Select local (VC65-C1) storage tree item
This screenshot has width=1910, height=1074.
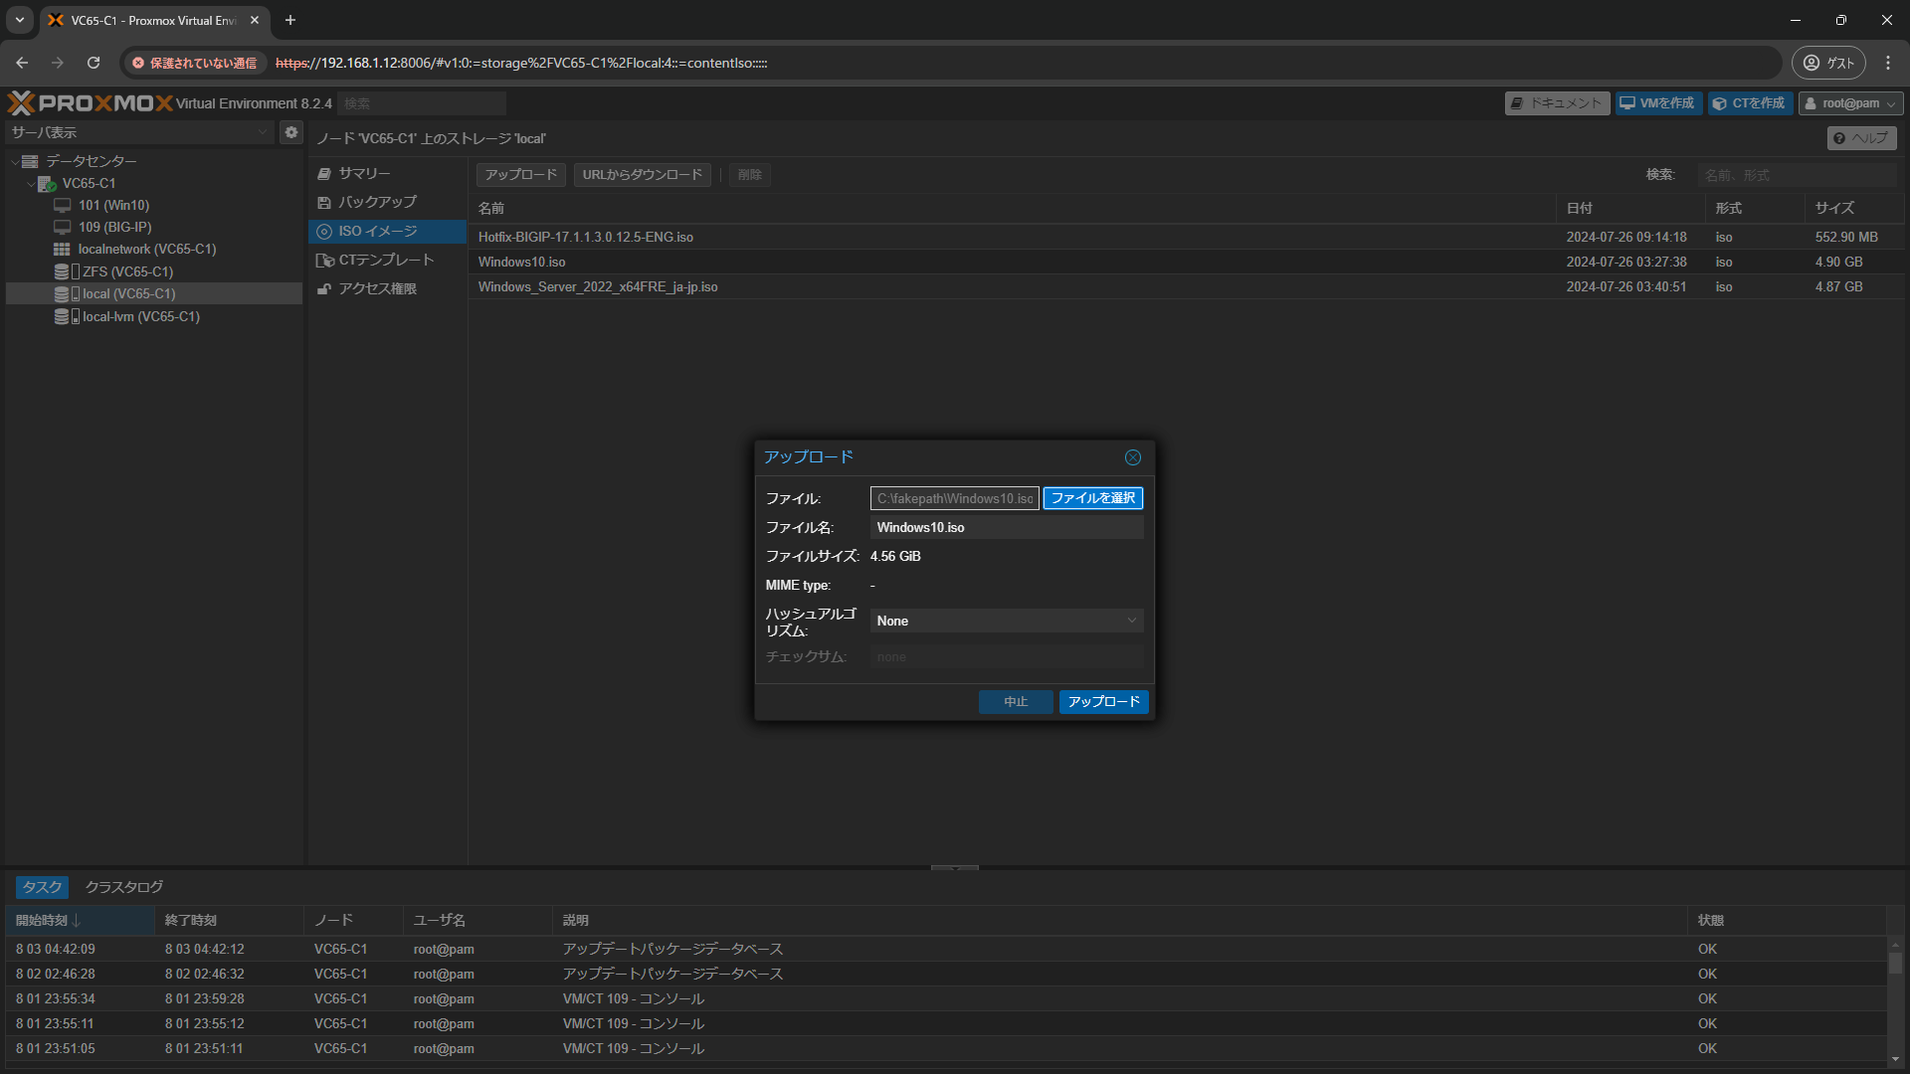click(x=154, y=294)
